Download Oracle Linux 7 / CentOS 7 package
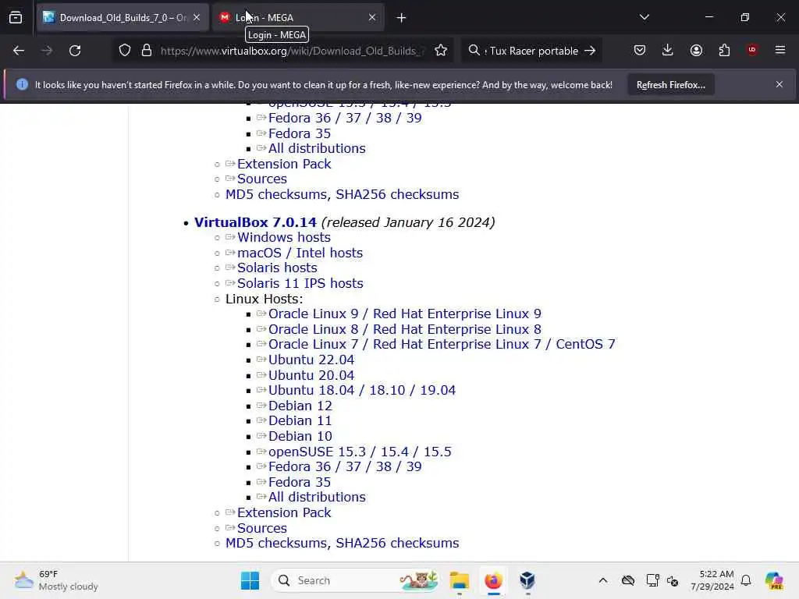 [x=442, y=344]
